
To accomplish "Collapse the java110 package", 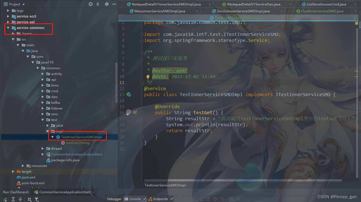I will [33, 62].
